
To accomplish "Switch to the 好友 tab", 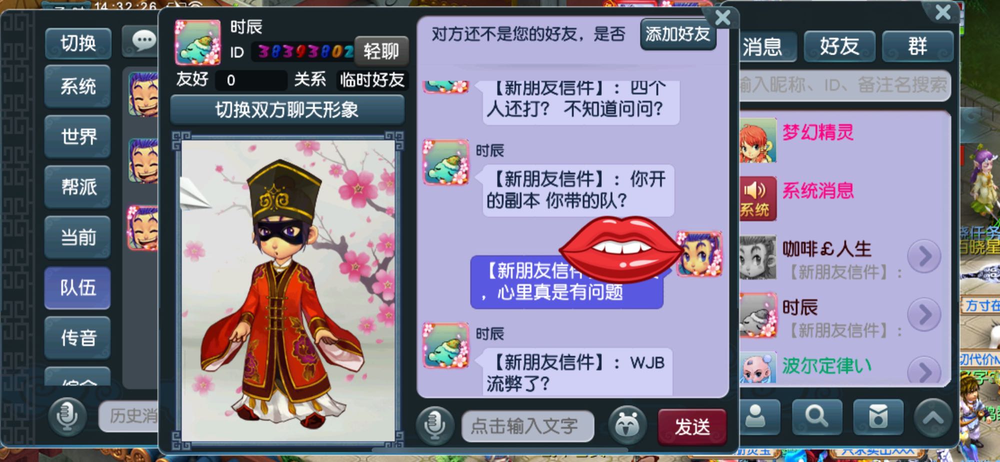I will pos(839,46).
